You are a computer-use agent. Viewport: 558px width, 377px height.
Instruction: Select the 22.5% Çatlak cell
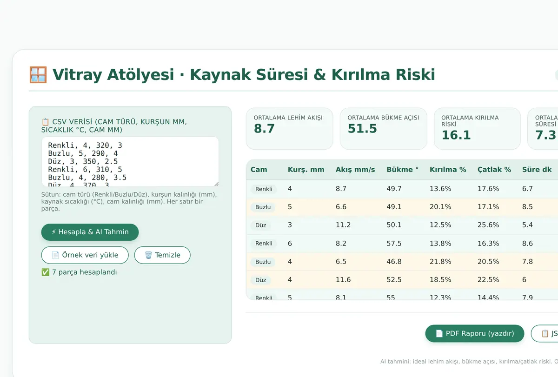488,280
